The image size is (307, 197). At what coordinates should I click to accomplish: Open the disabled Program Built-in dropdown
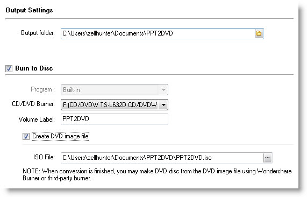115,90
